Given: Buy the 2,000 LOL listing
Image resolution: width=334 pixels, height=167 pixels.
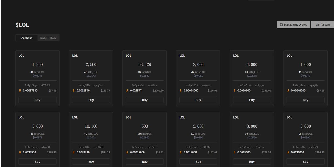Looking at the screenshot, I should pos(198,100).
